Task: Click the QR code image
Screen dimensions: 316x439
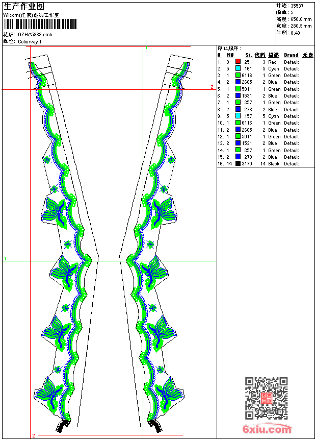Action: click(x=266, y=398)
